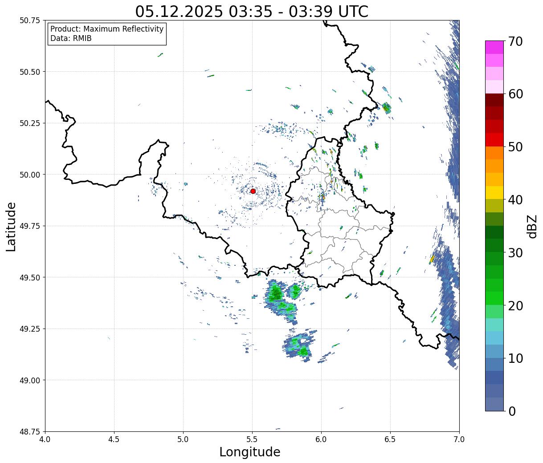Click the 50.75 latitude tick label
Viewport: 543px width, 463px height.
[29, 20]
